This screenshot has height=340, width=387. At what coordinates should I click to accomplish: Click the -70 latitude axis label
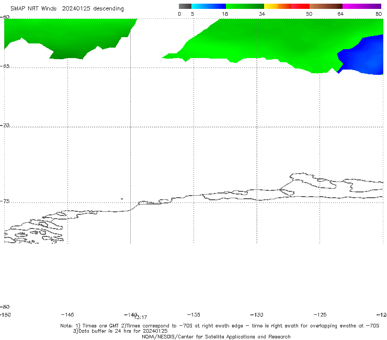click(x=5, y=126)
